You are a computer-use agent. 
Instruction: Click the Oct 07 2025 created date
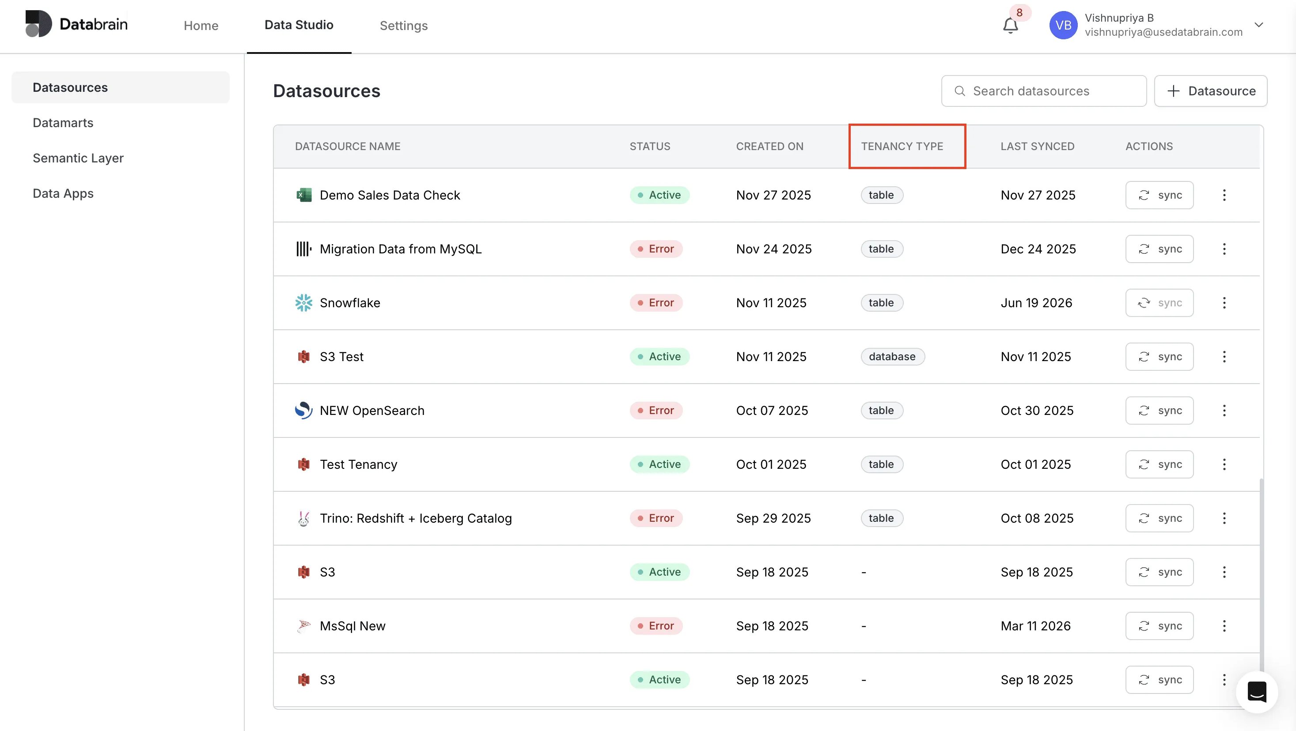click(x=772, y=410)
